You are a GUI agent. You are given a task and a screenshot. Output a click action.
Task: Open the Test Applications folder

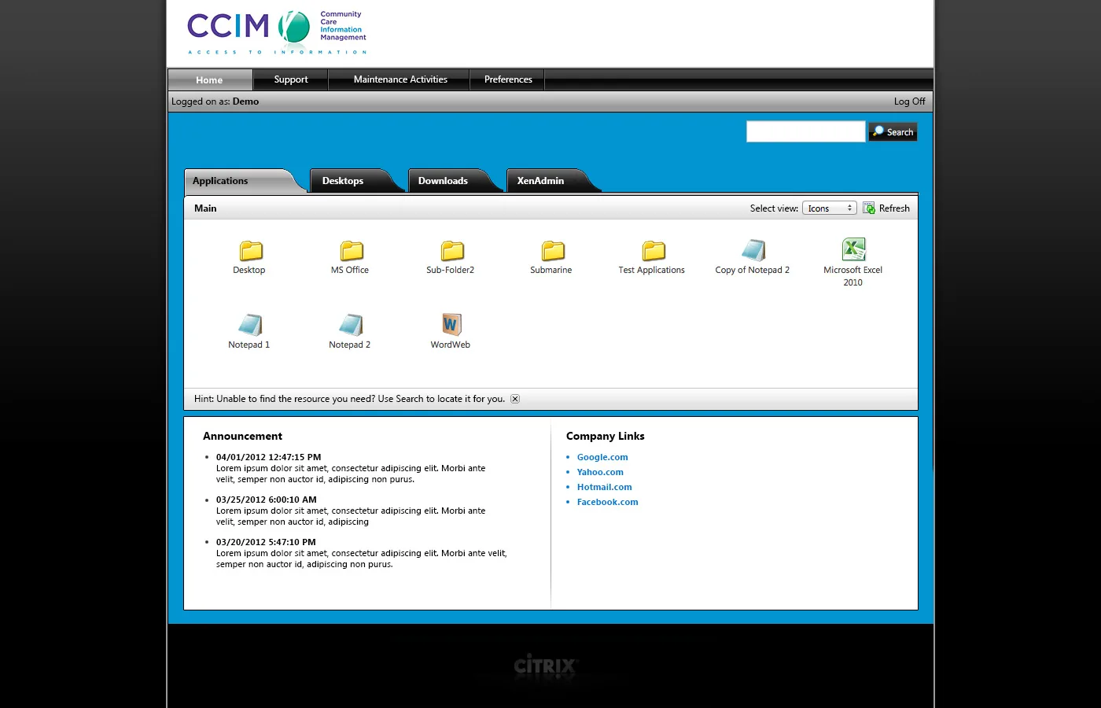[653, 251]
